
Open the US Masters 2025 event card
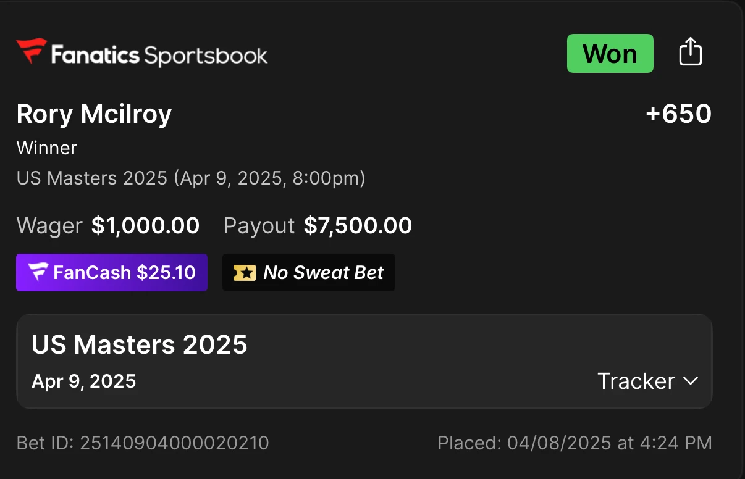pos(364,362)
